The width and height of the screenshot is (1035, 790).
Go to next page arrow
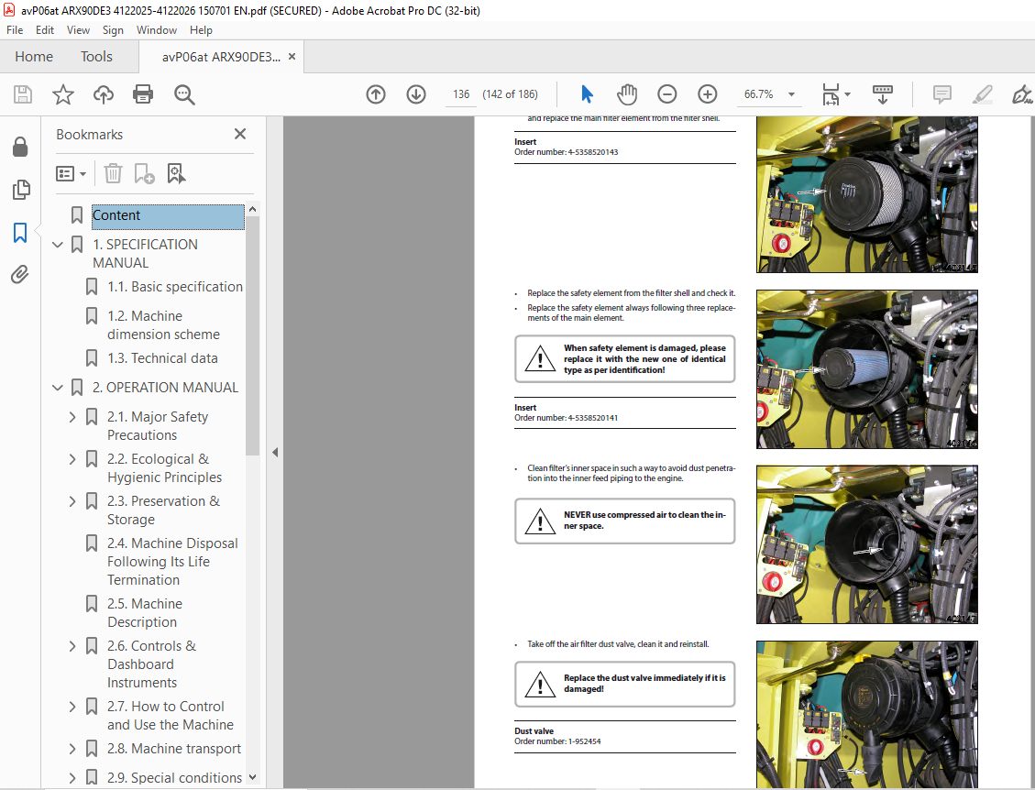[x=416, y=94]
